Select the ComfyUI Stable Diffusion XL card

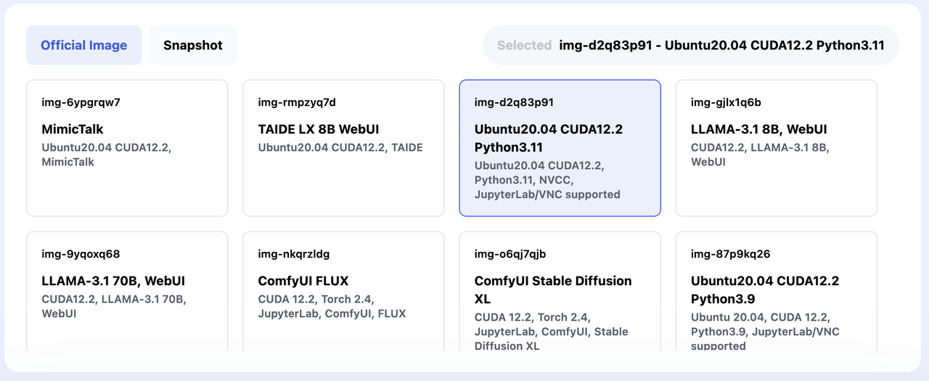click(x=560, y=292)
